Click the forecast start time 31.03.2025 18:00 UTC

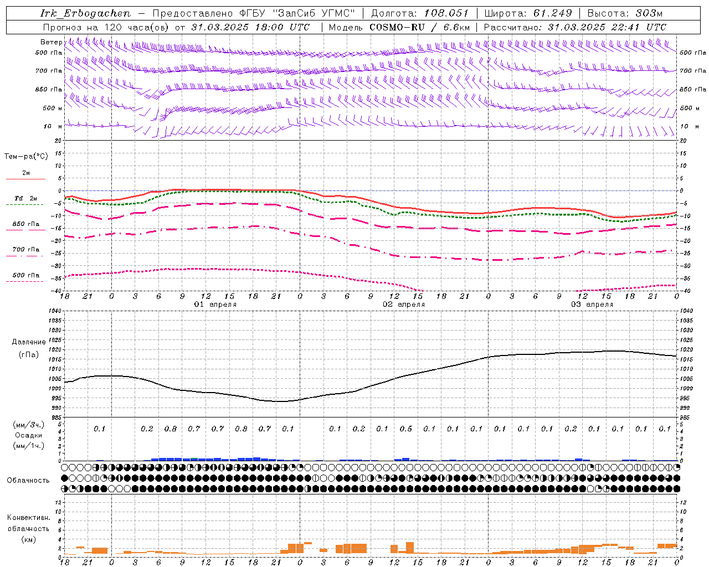250,27
